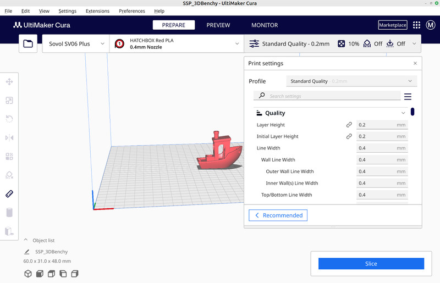Click the pencil icon next to SSP_3DBenchy

(26, 252)
